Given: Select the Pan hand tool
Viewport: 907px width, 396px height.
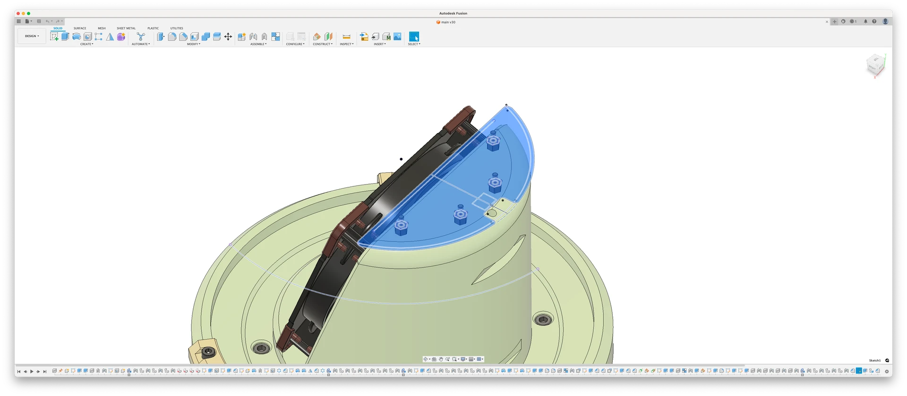Looking at the screenshot, I should tap(441, 359).
